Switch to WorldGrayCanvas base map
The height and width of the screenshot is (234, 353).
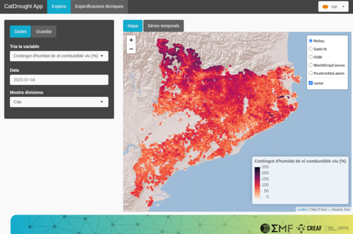click(310, 65)
